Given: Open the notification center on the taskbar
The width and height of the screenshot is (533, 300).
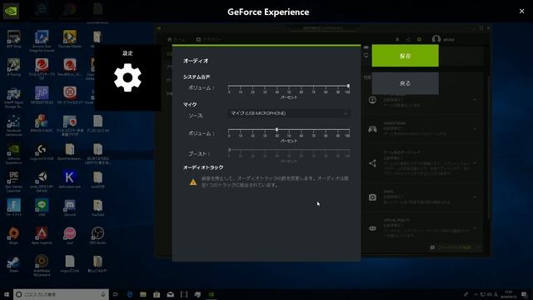Looking at the screenshot, I should [524, 294].
